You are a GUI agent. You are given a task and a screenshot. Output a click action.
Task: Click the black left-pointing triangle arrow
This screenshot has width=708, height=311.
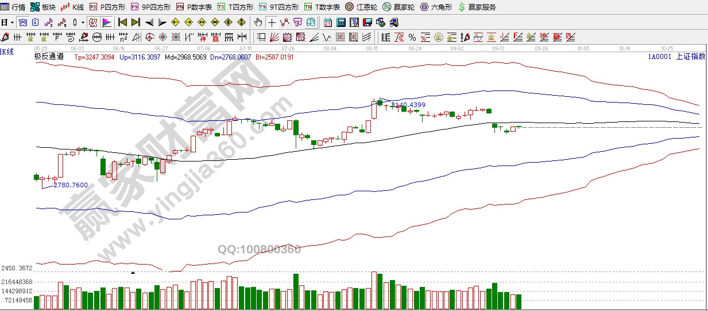coord(149,23)
